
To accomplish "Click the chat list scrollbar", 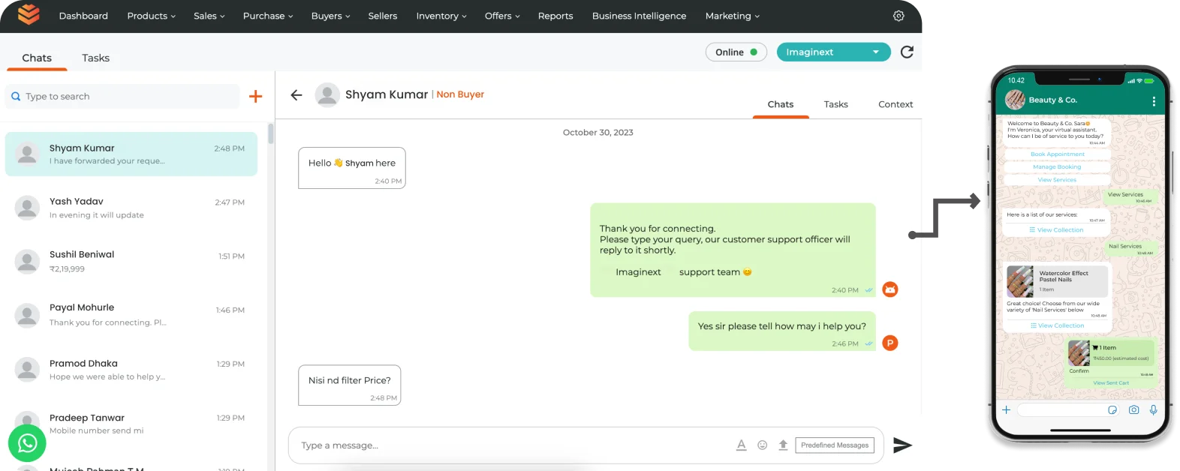I will [x=271, y=133].
